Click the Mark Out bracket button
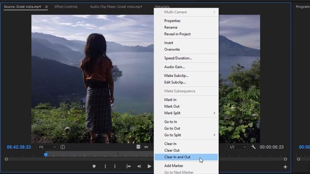The width and height of the screenshot is (310, 174). pos(115,166)
